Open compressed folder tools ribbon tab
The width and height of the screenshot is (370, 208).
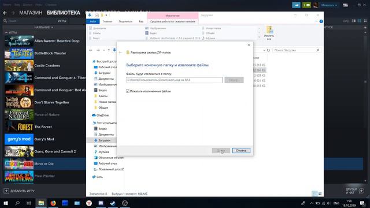[173, 21]
